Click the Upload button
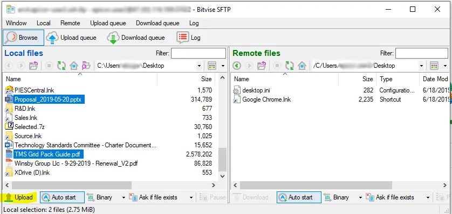 (19, 197)
